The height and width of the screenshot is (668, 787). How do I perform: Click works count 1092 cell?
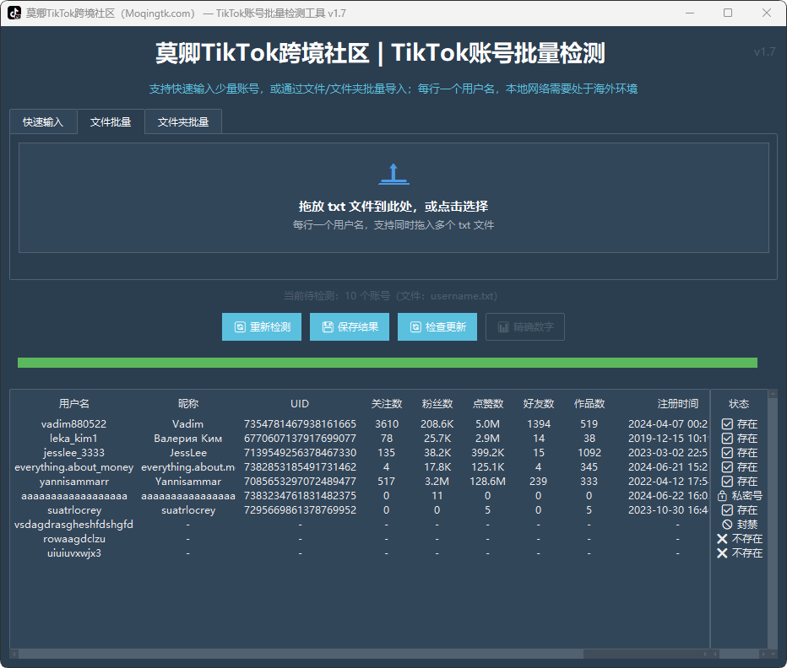(x=589, y=453)
